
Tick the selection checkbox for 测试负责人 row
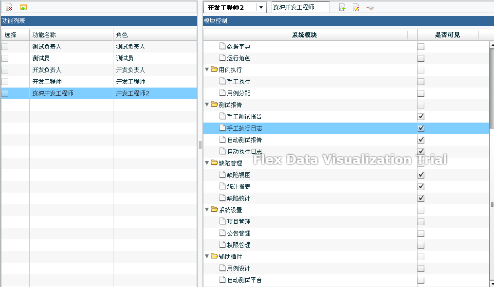tap(5, 47)
